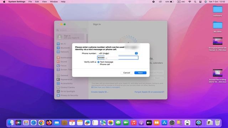Open Maps from the dock

click(103, 123)
